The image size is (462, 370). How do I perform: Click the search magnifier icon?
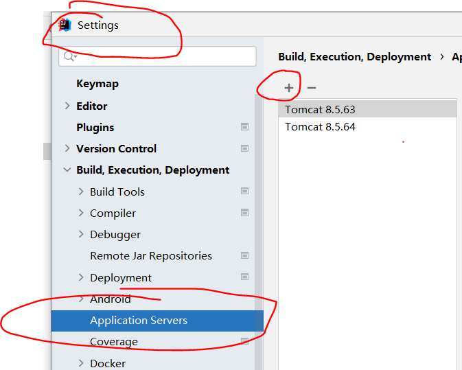pyautogui.click(x=69, y=56)
